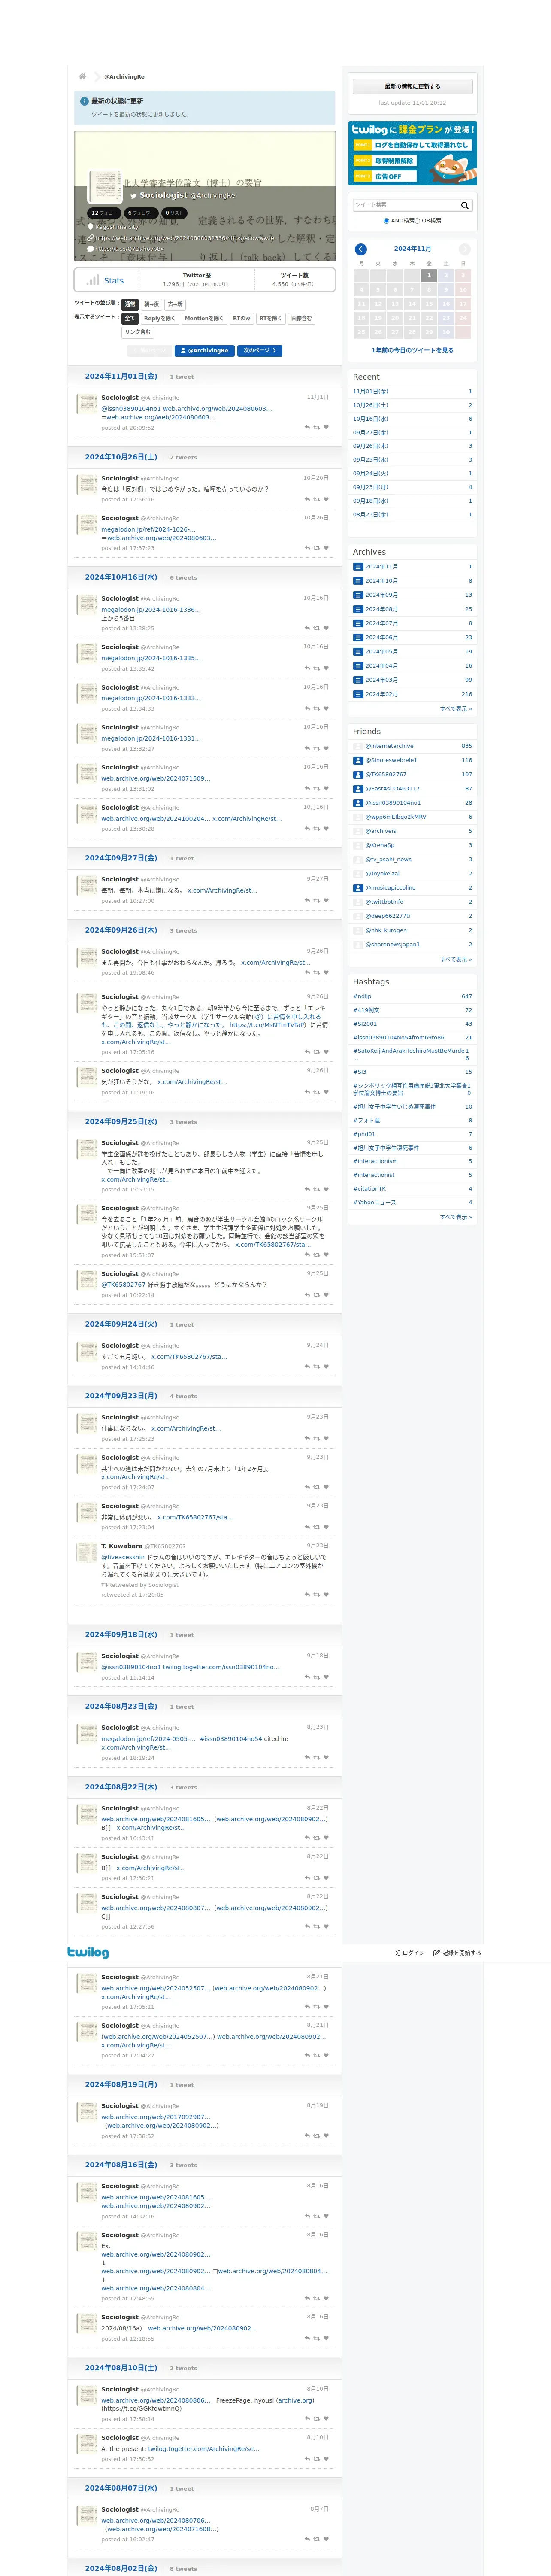
Task: Go to the home icon in breadcrumb
Action: coord(82,76)
